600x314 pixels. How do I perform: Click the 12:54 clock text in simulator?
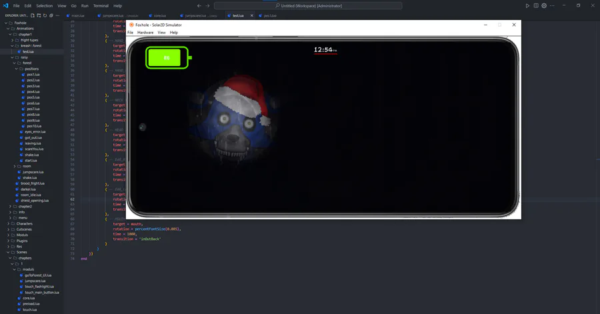[x=325, y=50]
